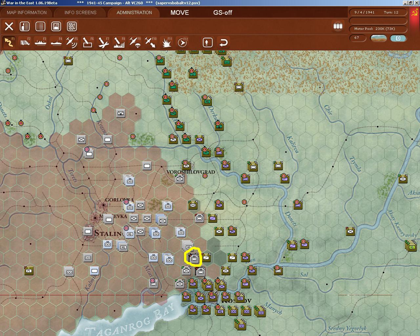The image size is (420, 336).
Task: Open the INFO SCREENS tab
Action: click(x=80, y=12)
